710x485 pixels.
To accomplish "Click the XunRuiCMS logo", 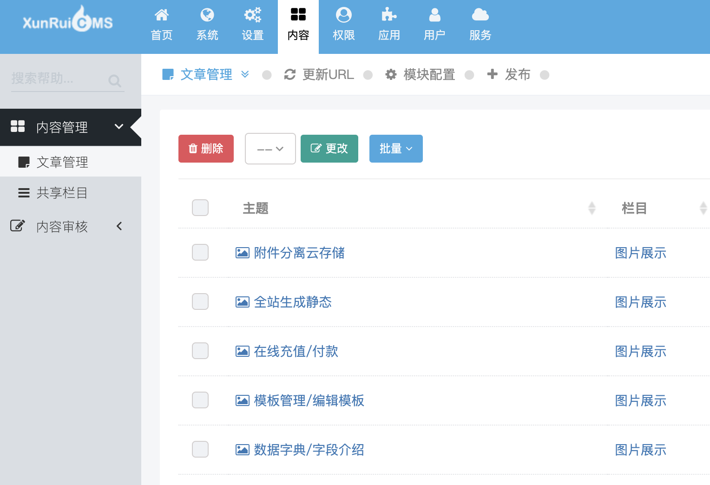I will pyautogui.click(x=68, y=20).
